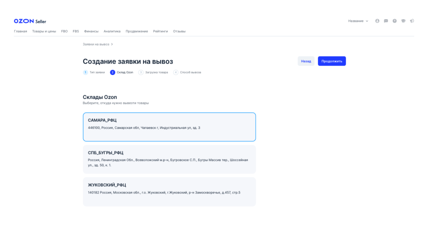Open the chat messages icon
The width and height of the screenshot is (428, 227).
click(386, 21)
